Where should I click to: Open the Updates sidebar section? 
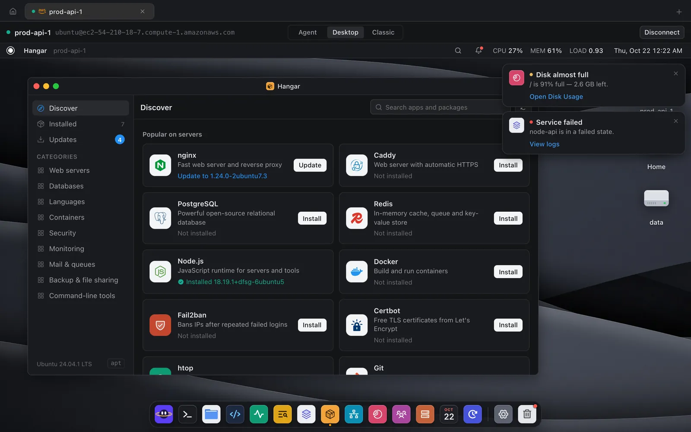(81, 140)
